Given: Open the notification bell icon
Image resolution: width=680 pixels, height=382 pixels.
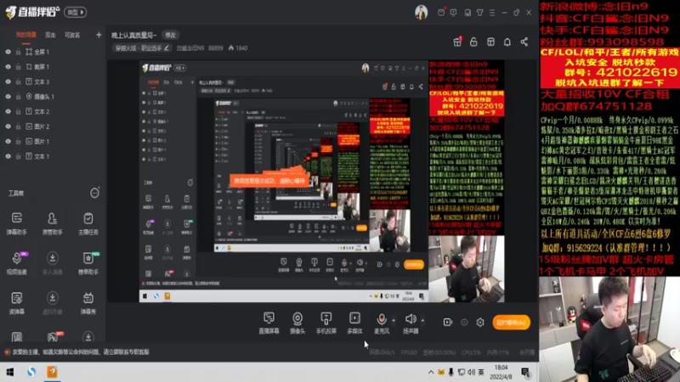Looking at the screenshot, I should tap(507, 42).
